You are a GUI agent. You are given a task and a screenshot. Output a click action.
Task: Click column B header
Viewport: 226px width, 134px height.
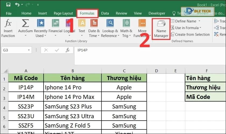72,71
